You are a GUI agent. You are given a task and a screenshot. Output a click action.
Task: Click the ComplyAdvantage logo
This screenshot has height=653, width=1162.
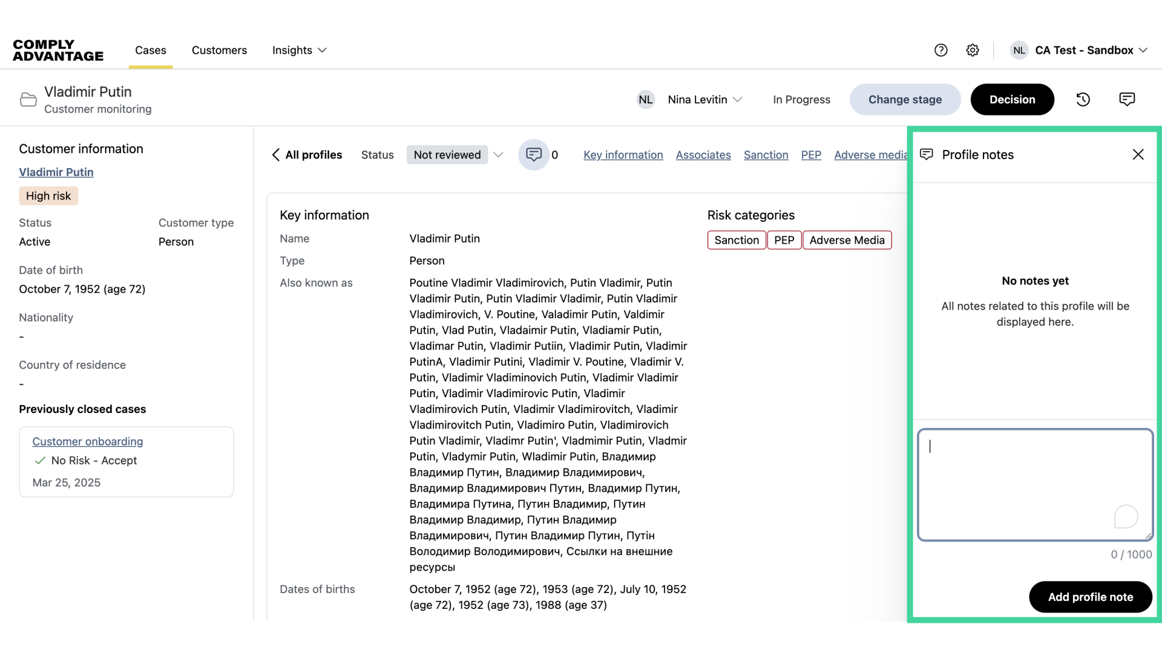click(x=57, y=50)
